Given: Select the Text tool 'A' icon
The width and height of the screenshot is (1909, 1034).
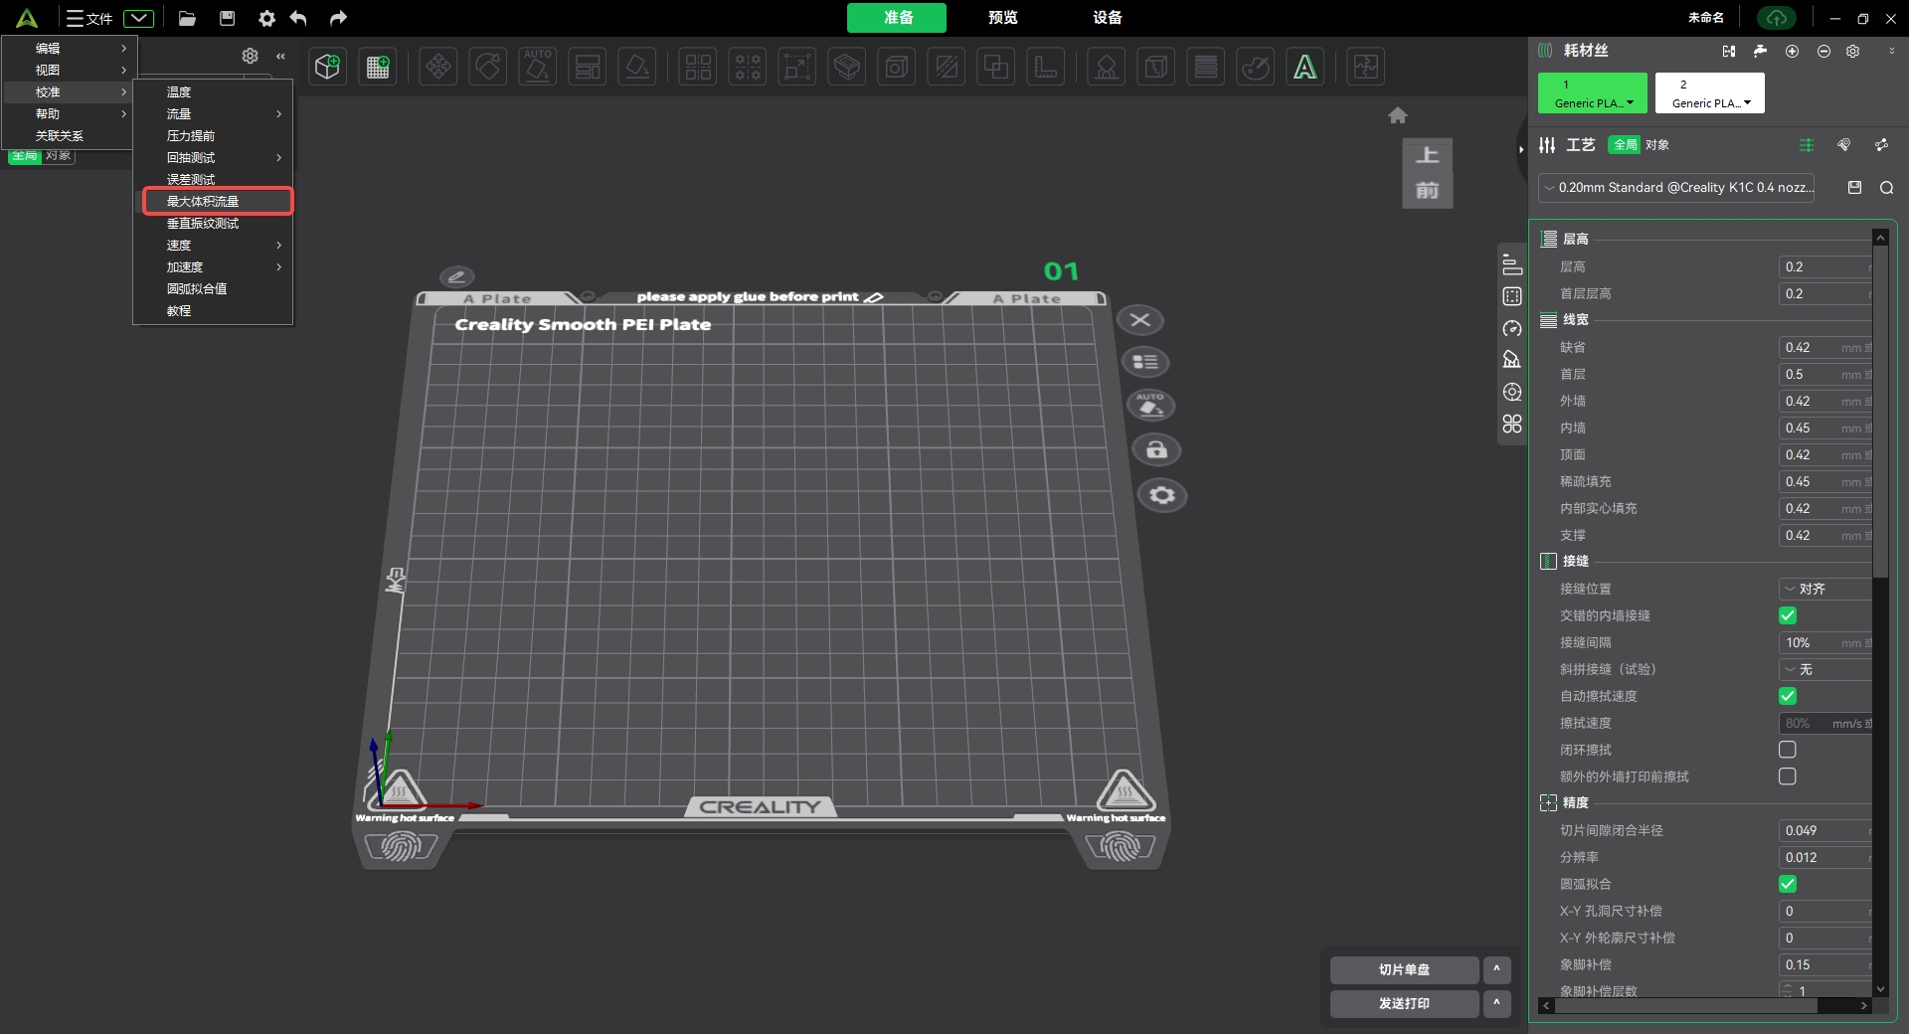Looking at the screenshot, I should pyautogui.click(x=1304, y=67).
